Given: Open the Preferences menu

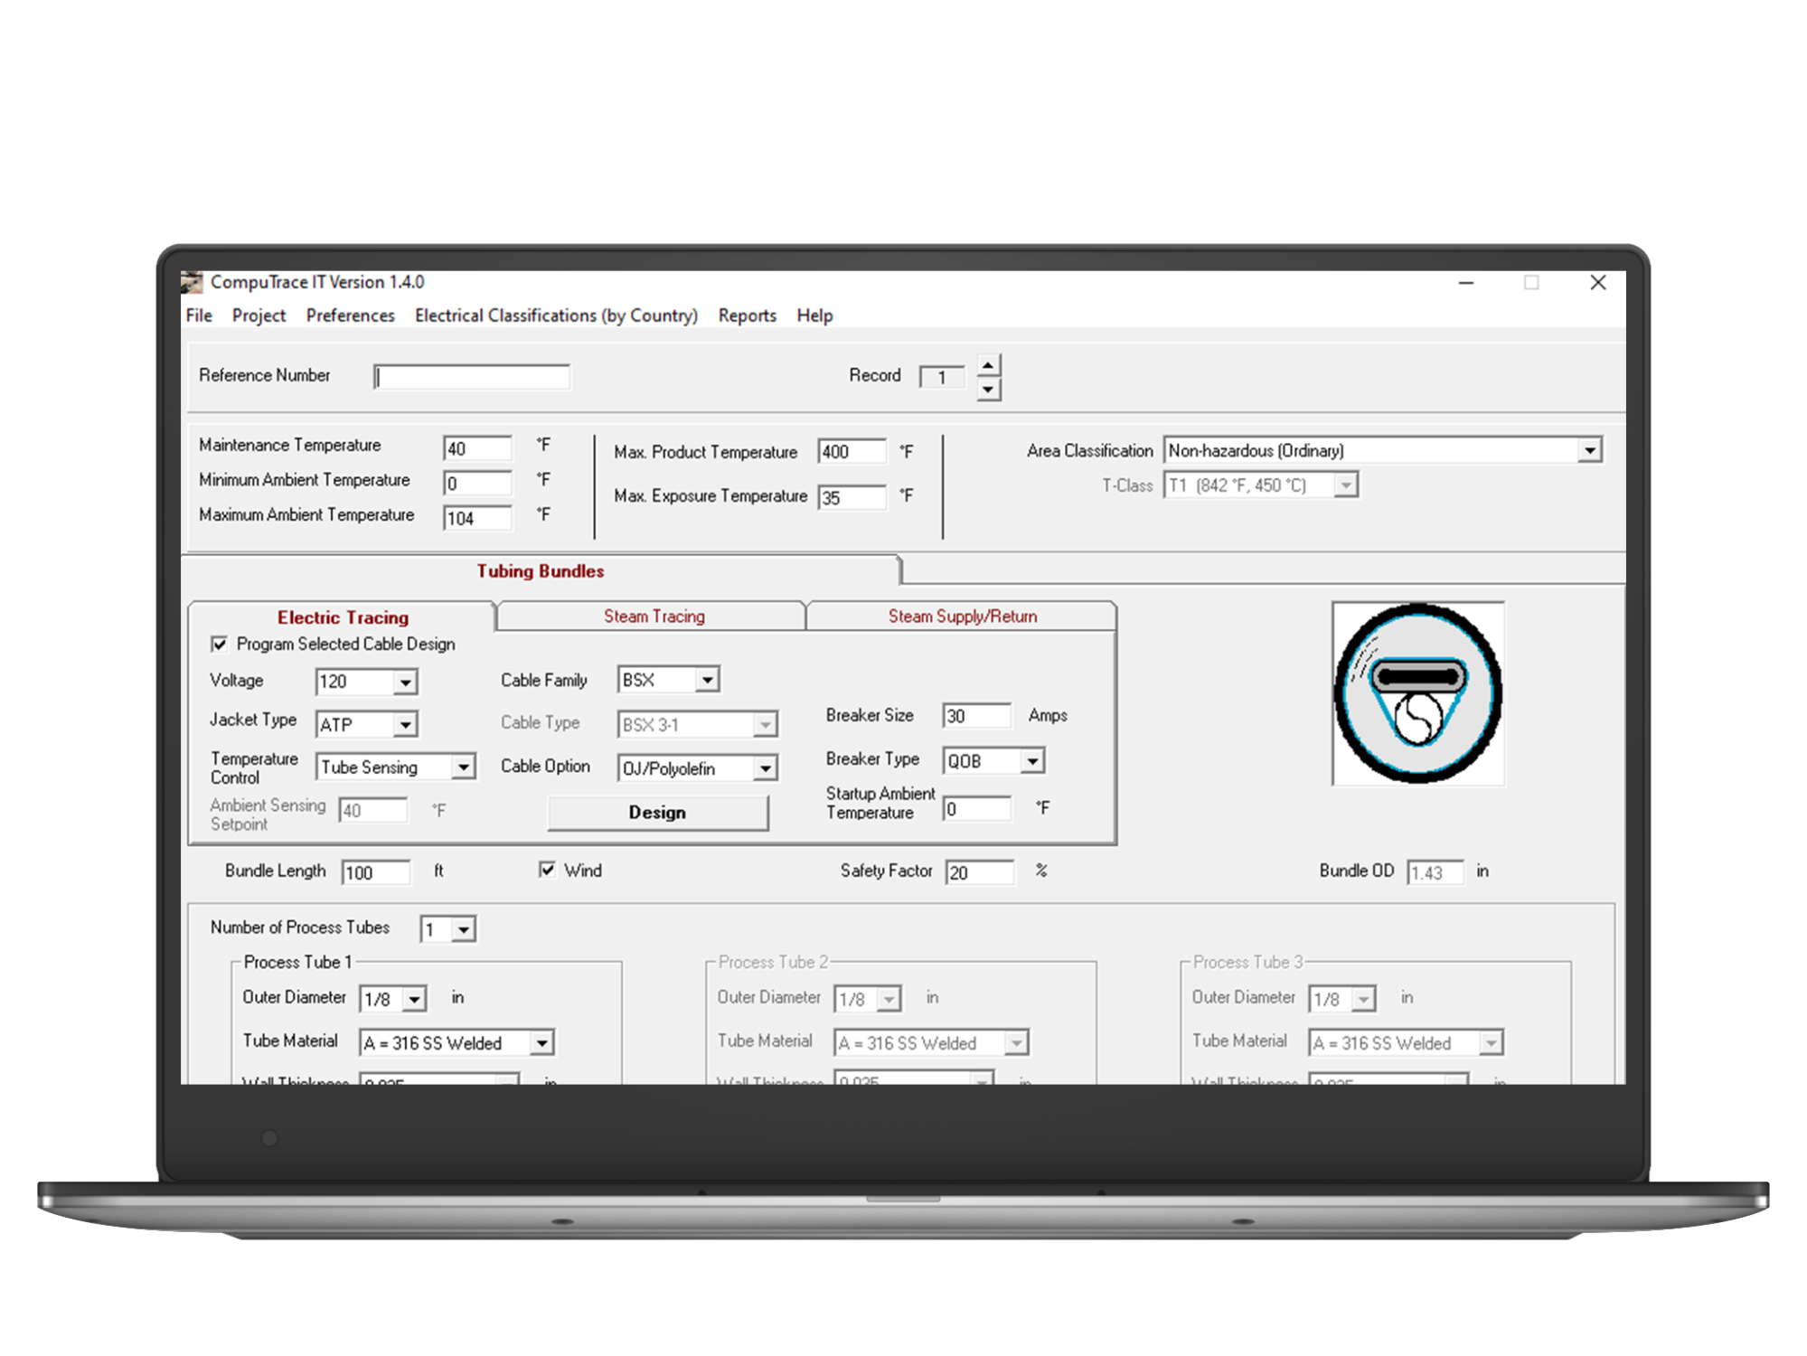Looking at the screenshot, I should (x=351, y=315).
